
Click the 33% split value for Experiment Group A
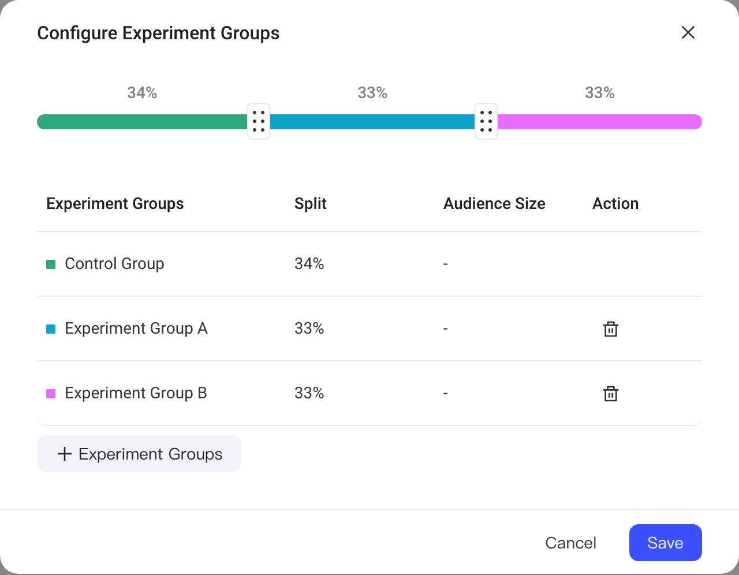309,328
